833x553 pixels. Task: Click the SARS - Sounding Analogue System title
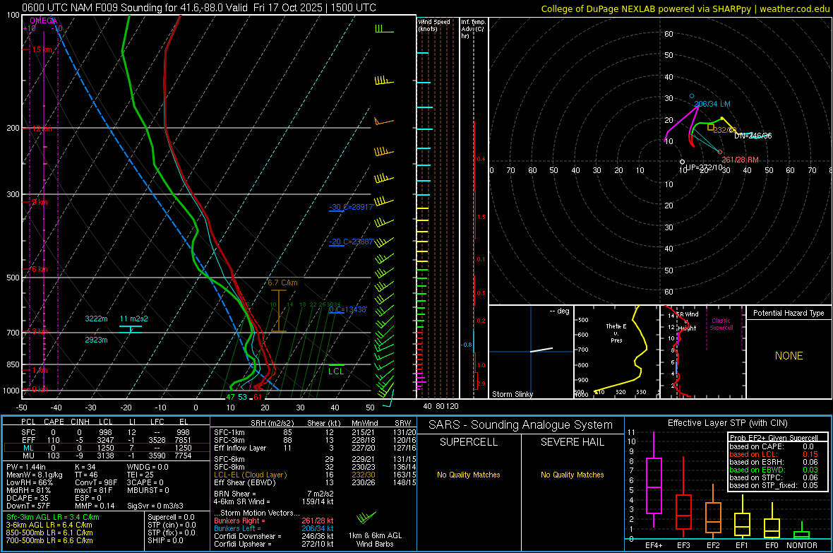coord(521,425)
